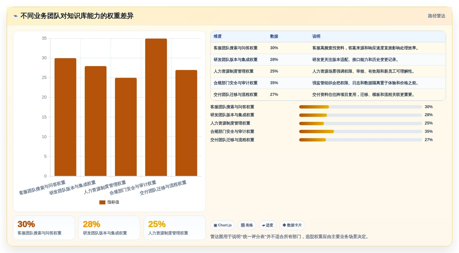Click the 研发团队版本与集成权重 bar in chart

pos(96,121)
